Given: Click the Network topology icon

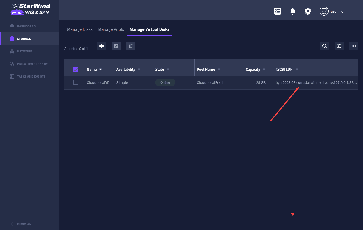Looking at the screenshot, I should pos(12,51).
